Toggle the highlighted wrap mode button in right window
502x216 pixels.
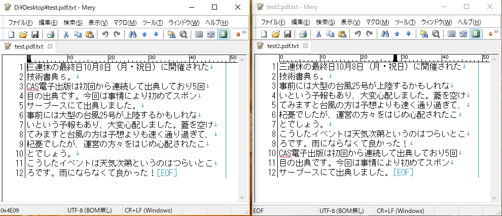[475, 34]
